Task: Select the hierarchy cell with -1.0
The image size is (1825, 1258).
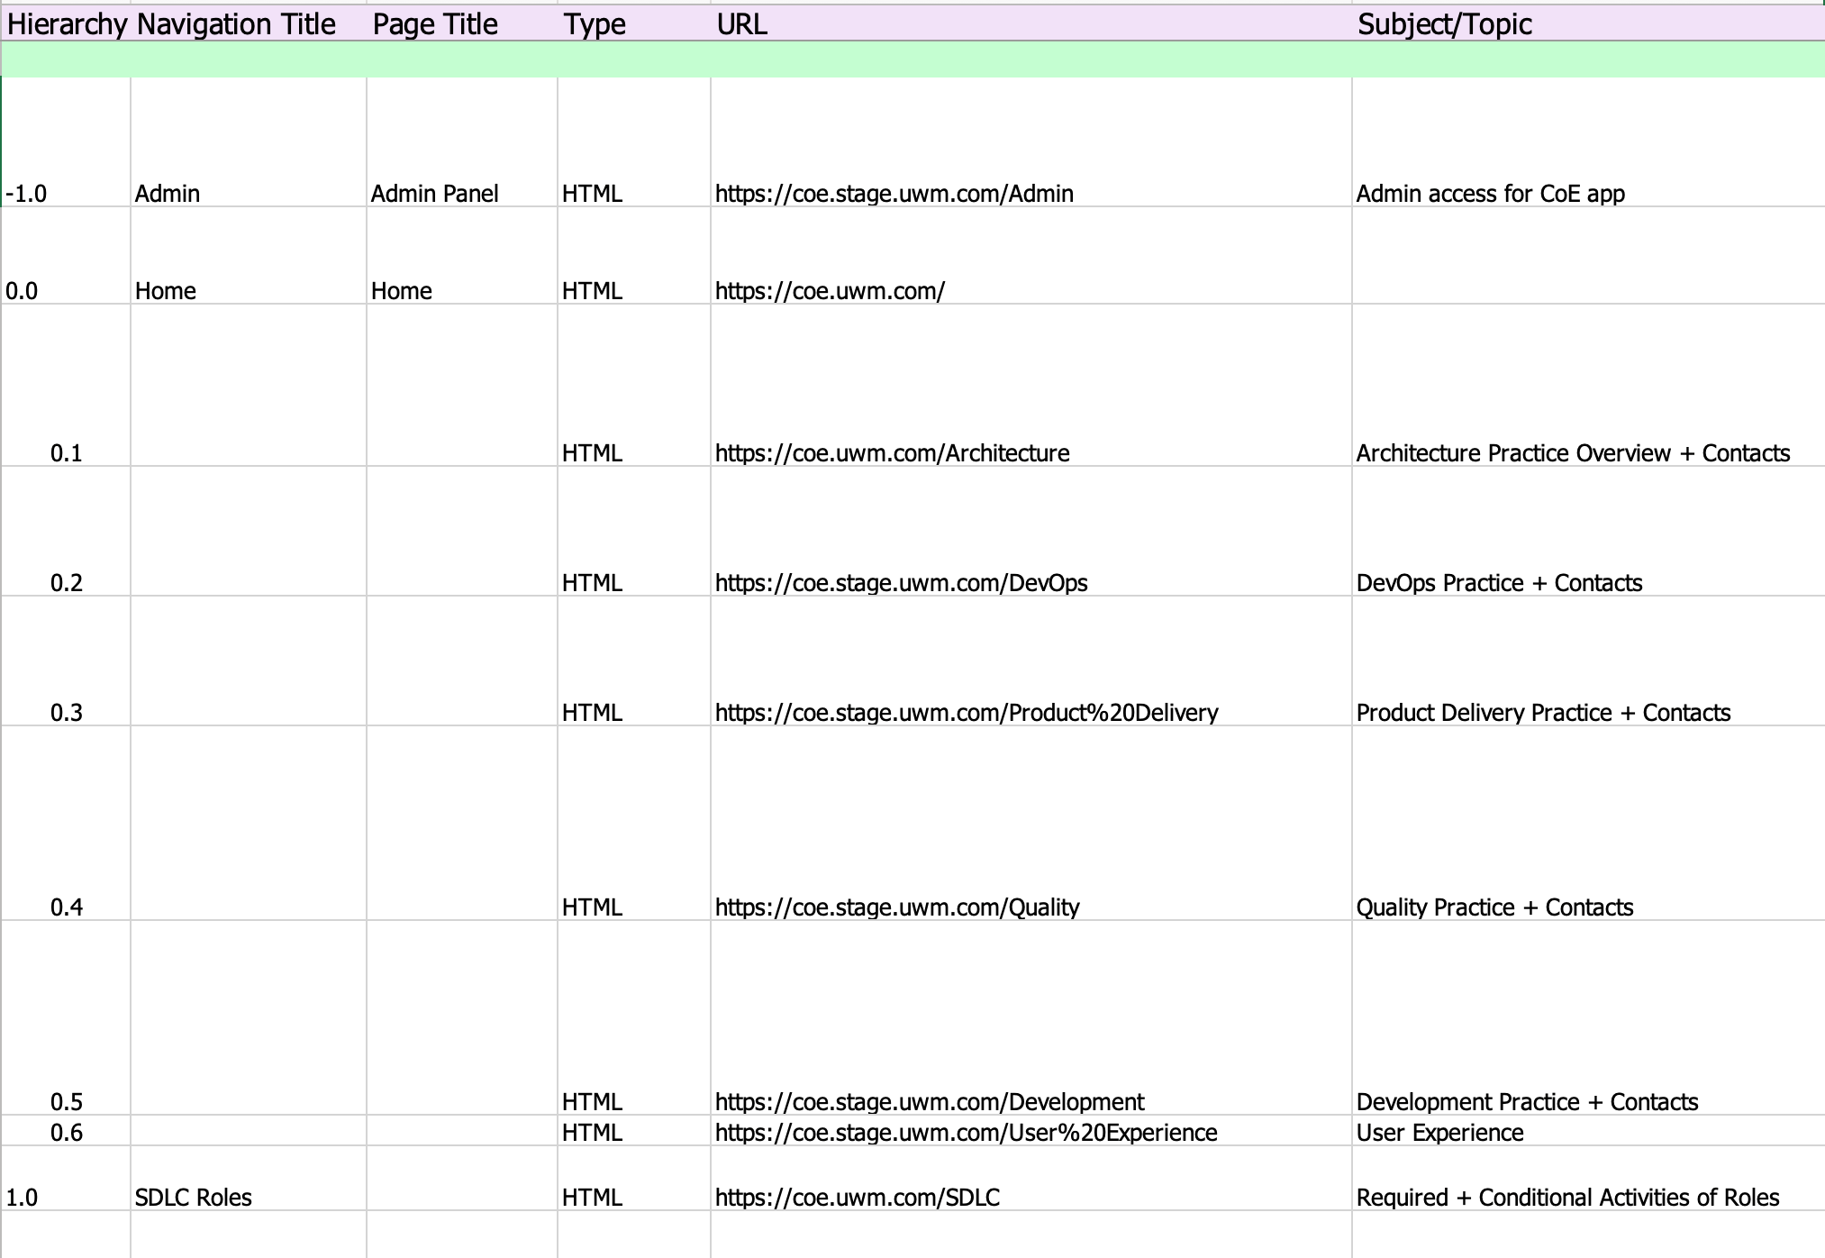Action: pos(27,194)
